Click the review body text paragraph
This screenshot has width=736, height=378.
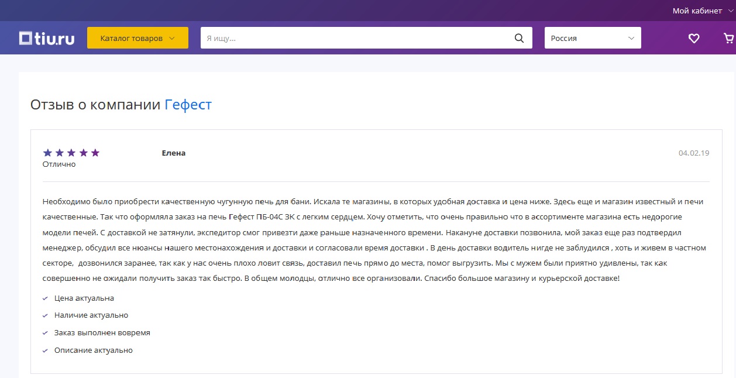point(374,240)
